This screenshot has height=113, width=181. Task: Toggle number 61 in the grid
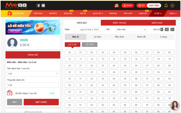tap(81, 92)
